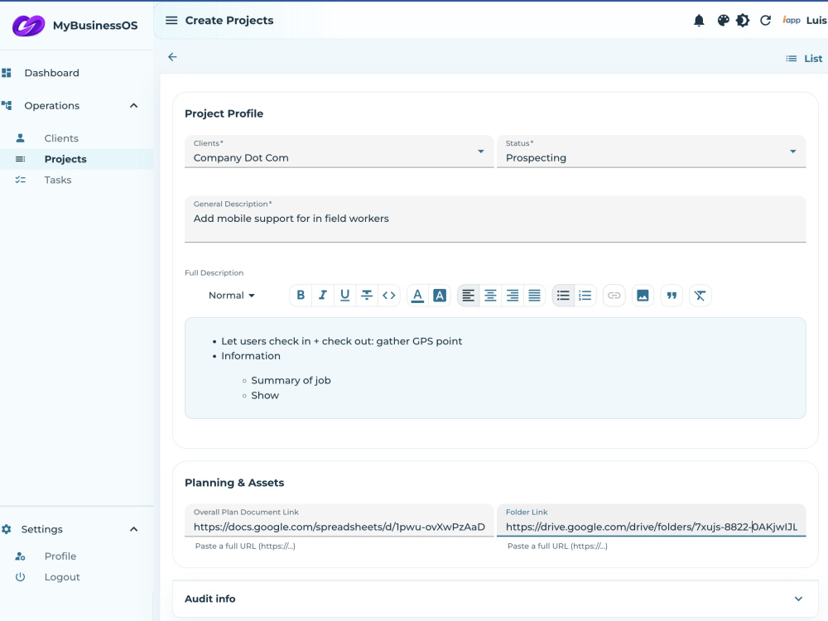Justify text alignment

coord(534,296)
